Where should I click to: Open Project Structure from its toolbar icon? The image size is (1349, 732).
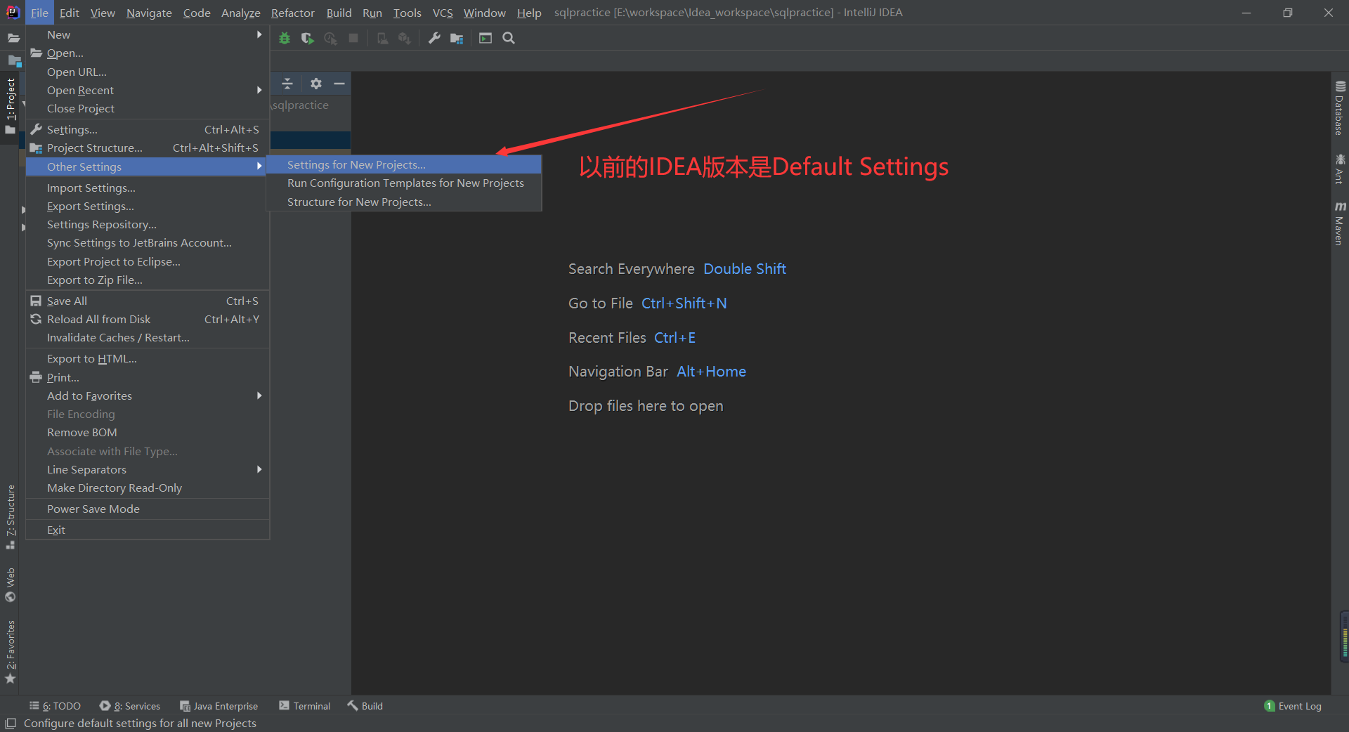coord(457,39)
